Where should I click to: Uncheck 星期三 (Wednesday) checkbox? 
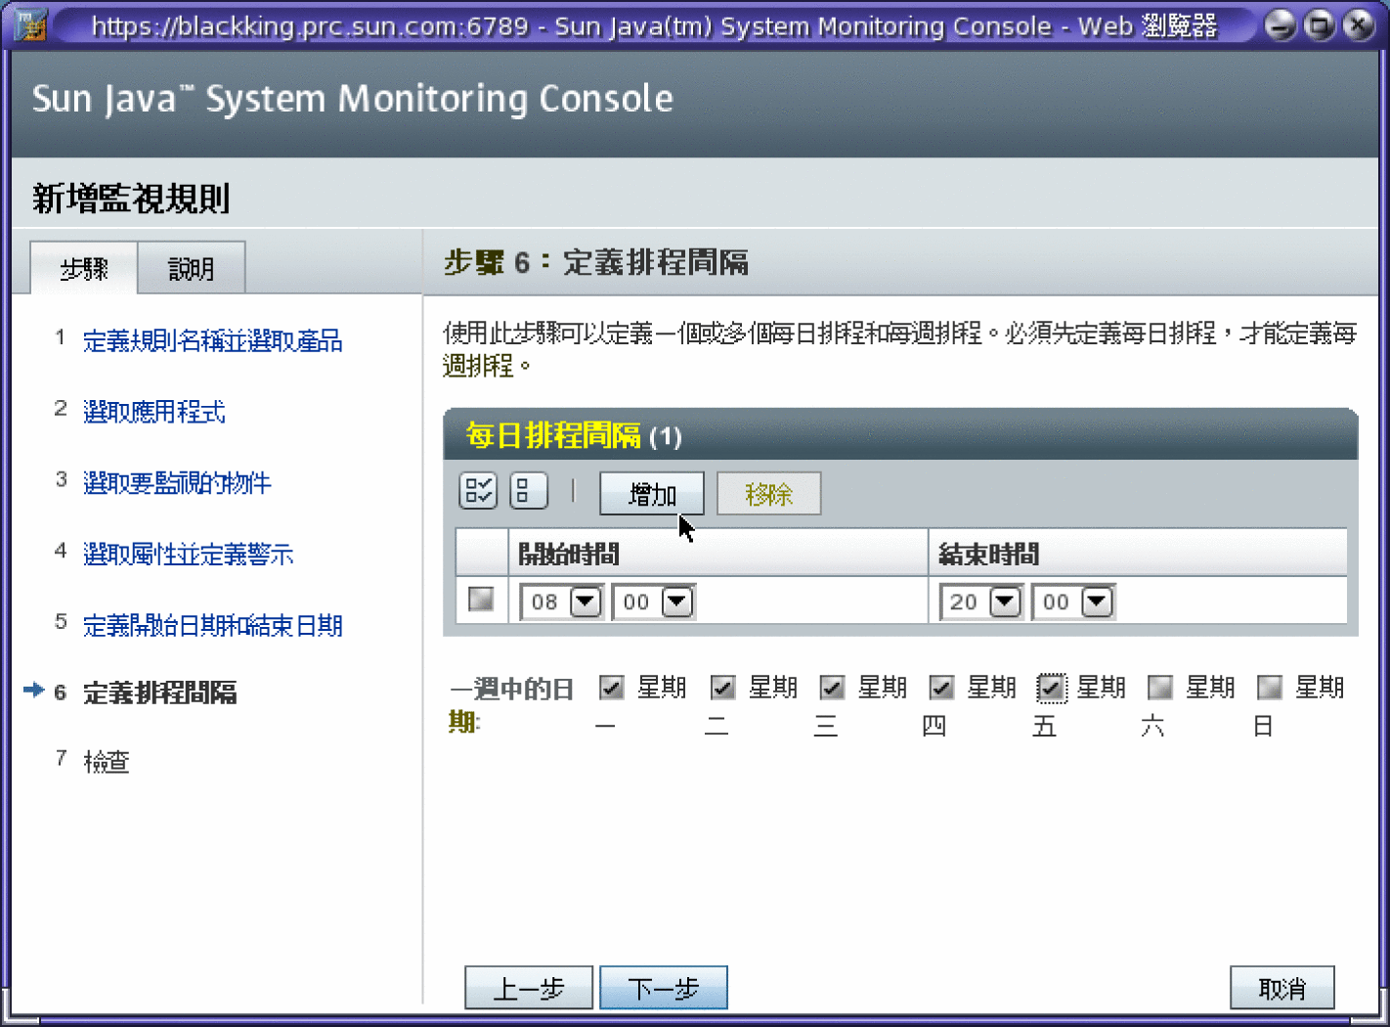tap(833, 688)
